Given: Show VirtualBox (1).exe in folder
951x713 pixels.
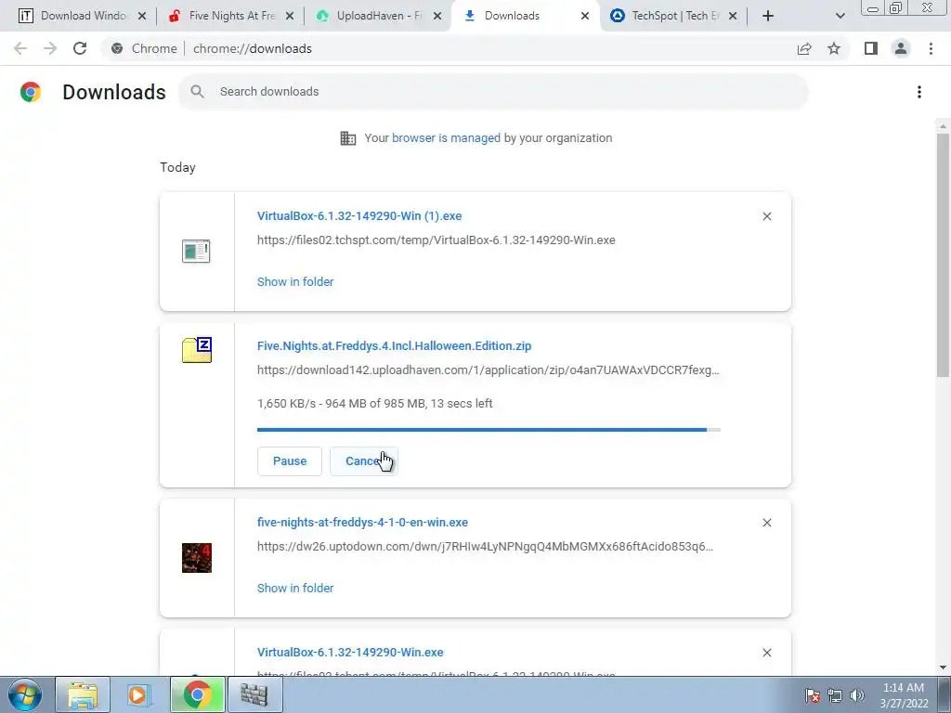Looking at the screenshot, I should (295, 282).
